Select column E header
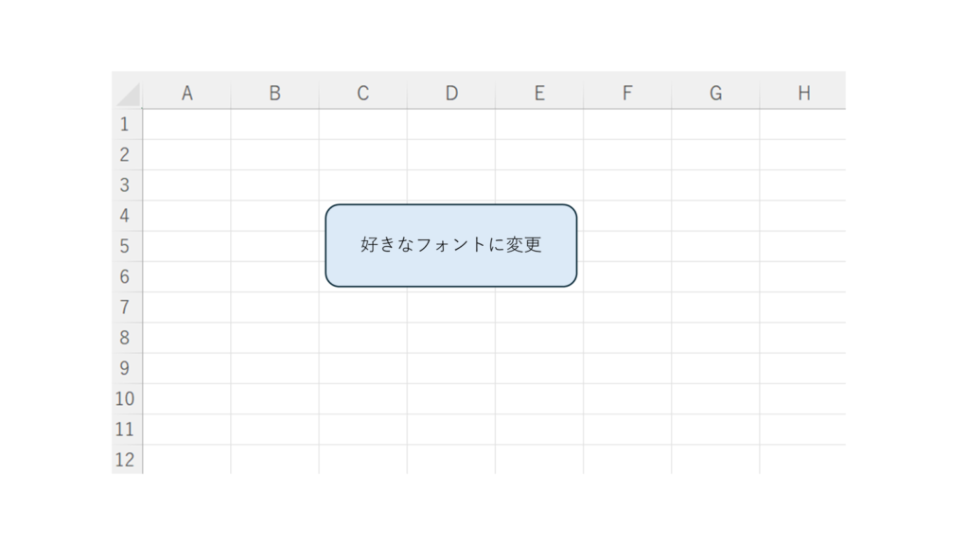 pos(539,93)
